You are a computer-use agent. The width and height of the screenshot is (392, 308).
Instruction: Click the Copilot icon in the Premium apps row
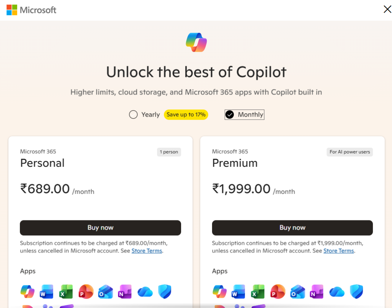pyautogui.click(x=219, y=292)
